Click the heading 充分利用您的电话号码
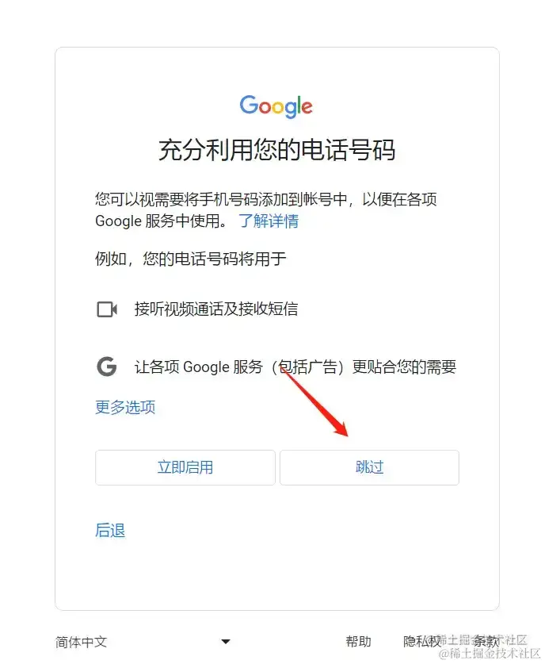 click(x=276, y=150)
